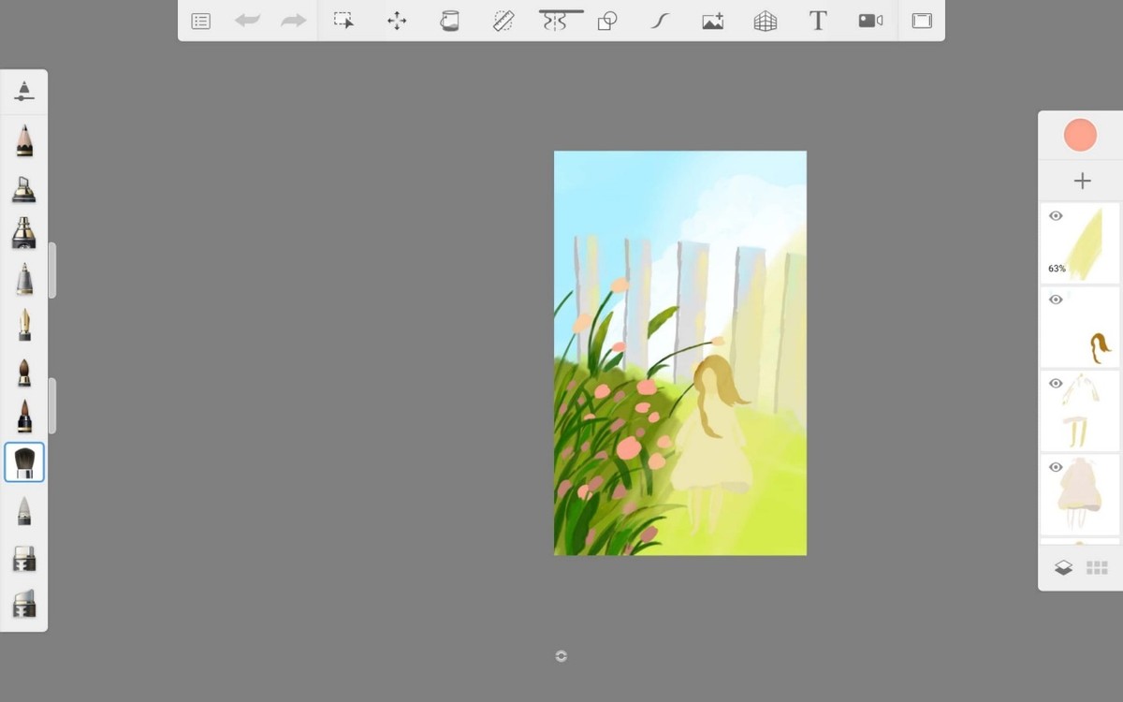The image size is (1123, 702).
Task: Open the Perspective guides tool
Action: point(766,21)
